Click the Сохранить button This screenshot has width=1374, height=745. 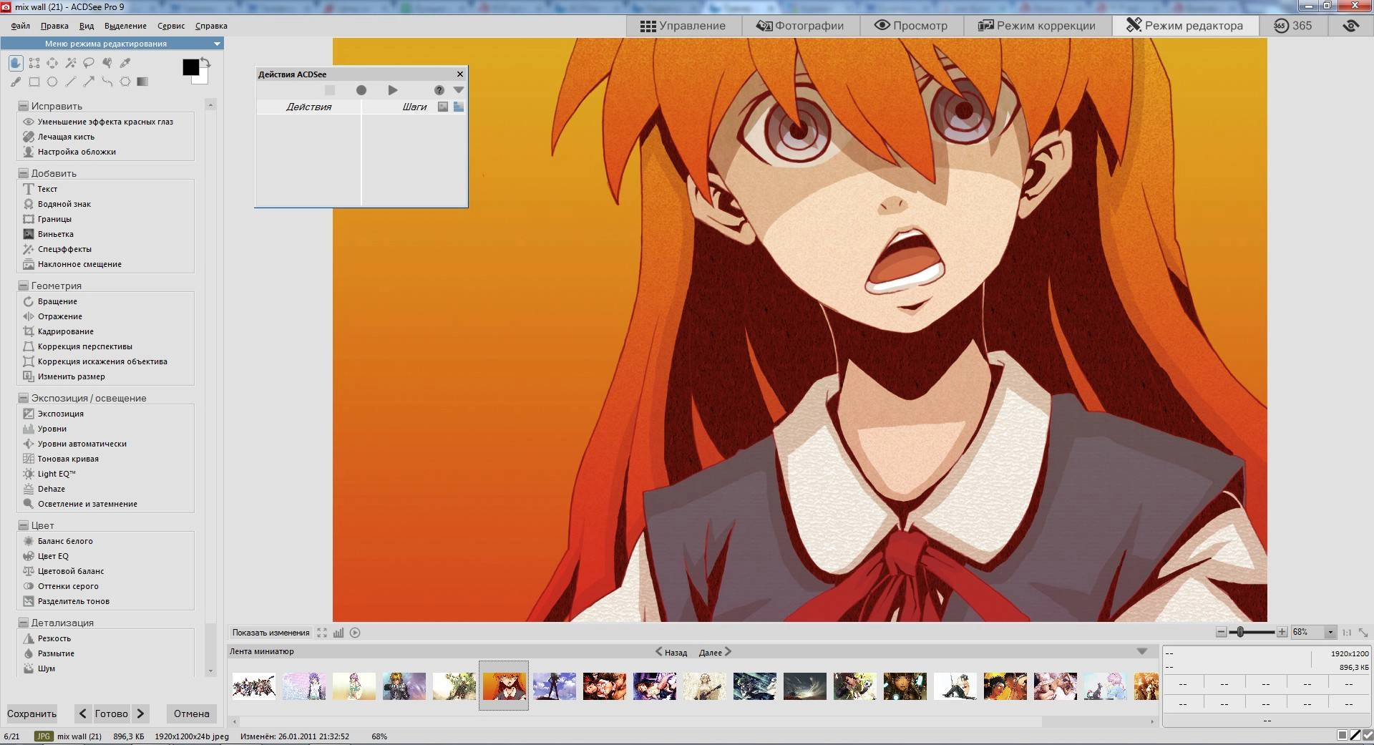point(31,714)
